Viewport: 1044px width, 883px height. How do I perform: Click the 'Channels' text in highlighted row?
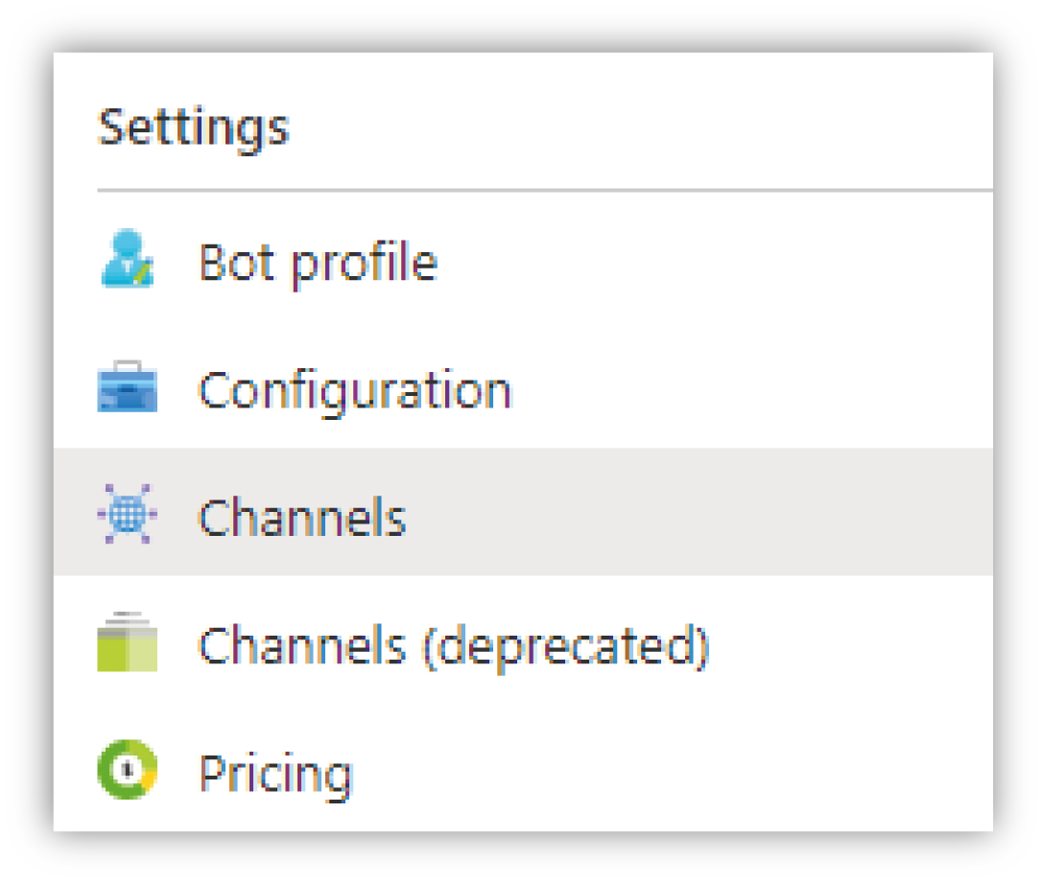coord(303,517)
